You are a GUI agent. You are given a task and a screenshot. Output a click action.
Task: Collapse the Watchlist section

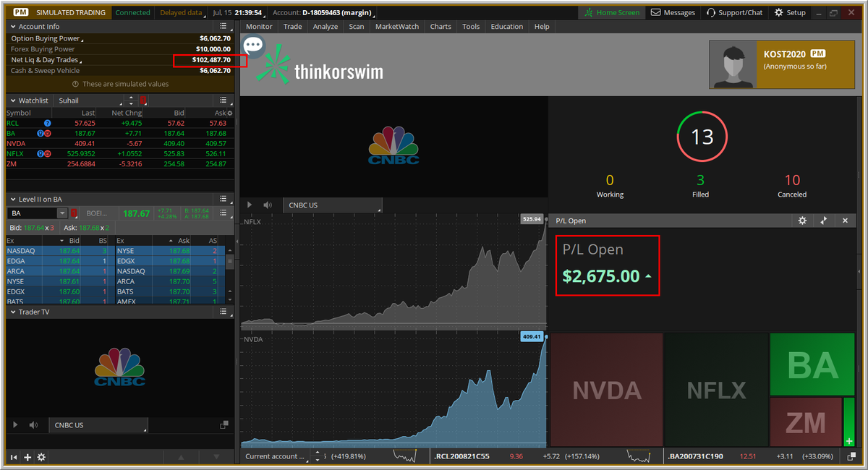pyautogui.click(x=12, y=101)
